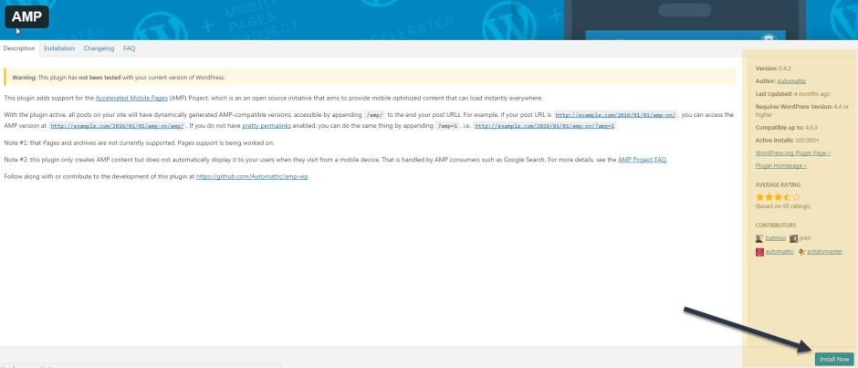Image resolution: width=858 pixels, height=368 pixels.
Task: Open the pretty permalinks link
Action: pos(267,125)
